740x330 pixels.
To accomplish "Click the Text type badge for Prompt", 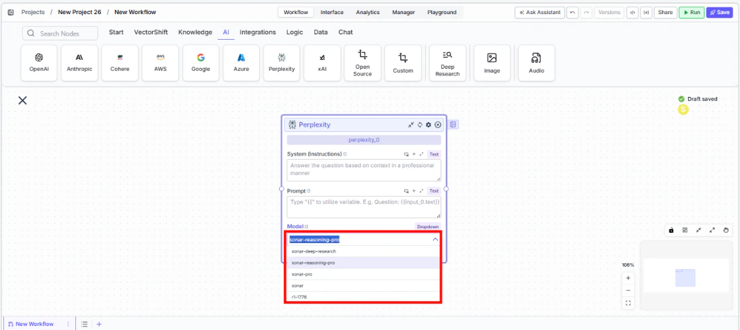I will 434,191.
